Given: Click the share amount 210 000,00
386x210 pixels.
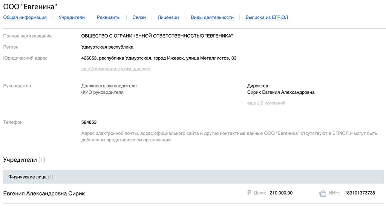Looking at the screenshot, I should (281, 193).
